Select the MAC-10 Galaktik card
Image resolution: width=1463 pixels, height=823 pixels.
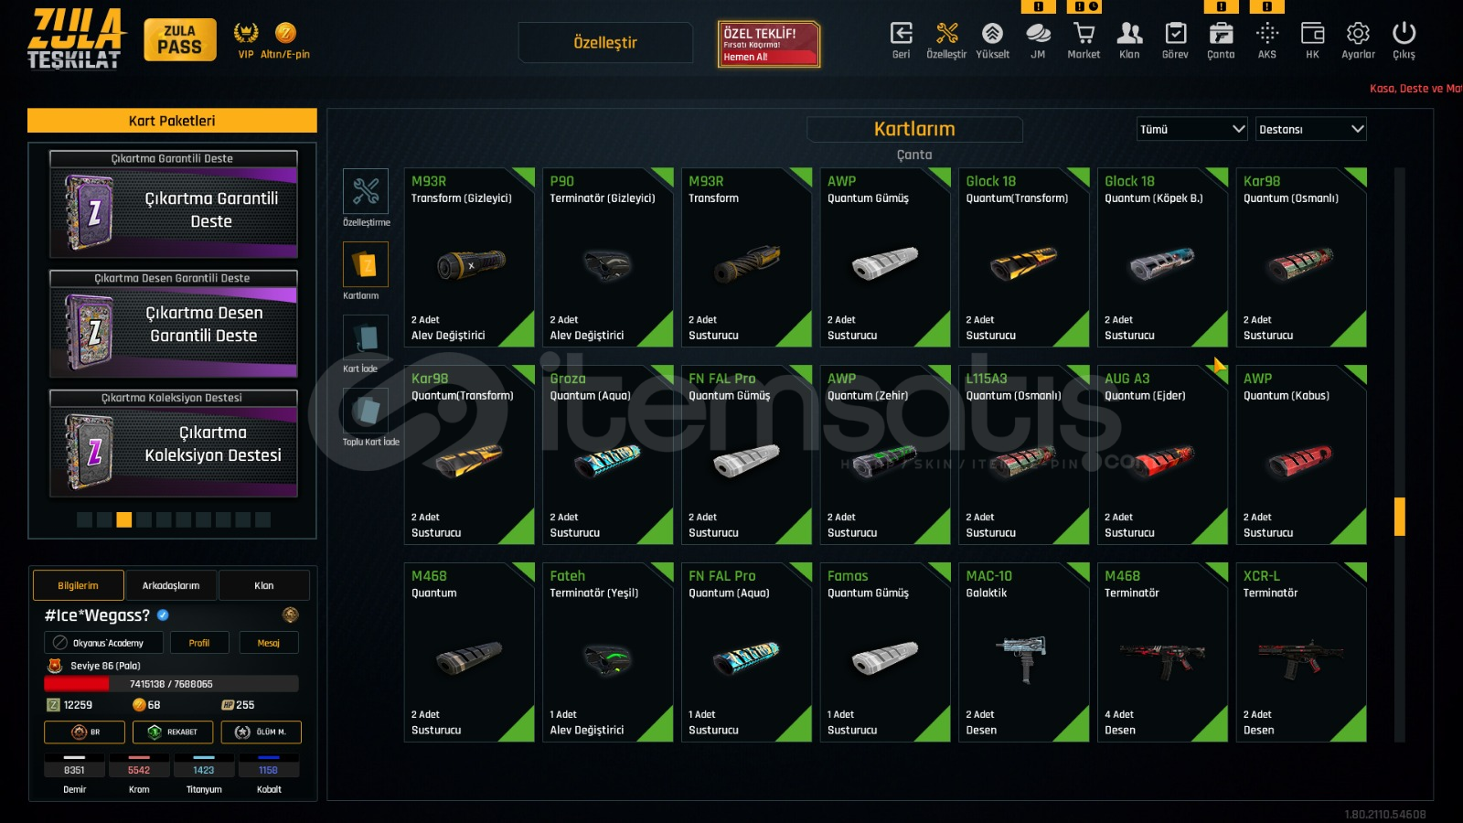coord(1023,652)
